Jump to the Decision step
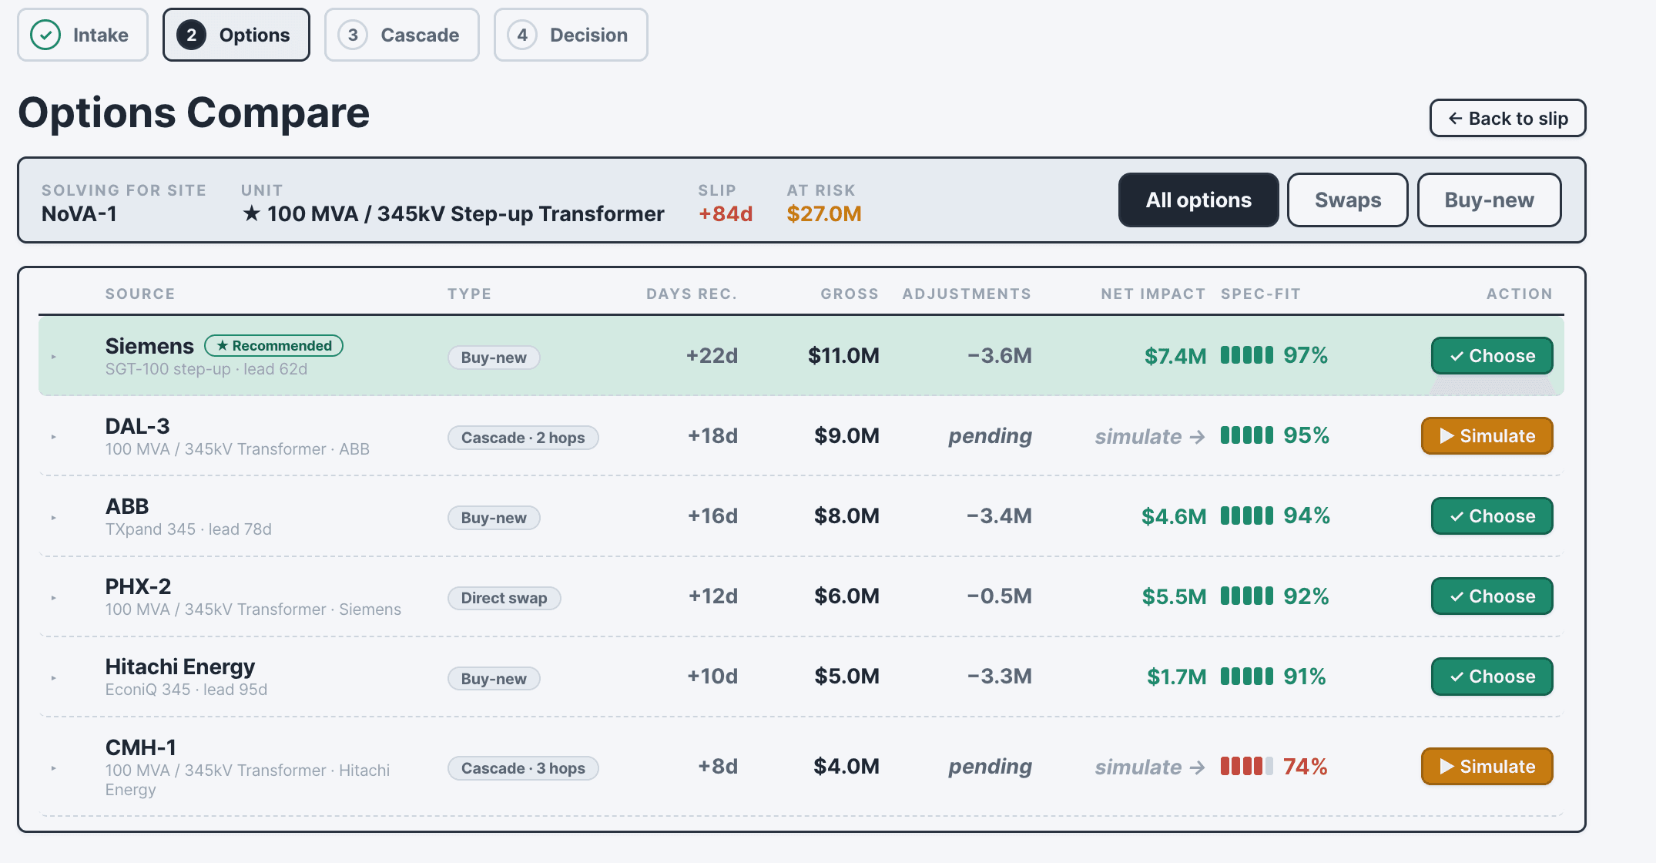Viewport: 1656px width, 863px height. 571,35
